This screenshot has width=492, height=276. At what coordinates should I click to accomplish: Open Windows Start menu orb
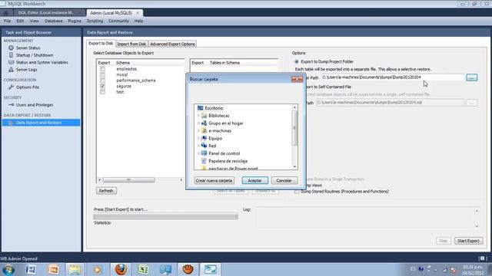pyautogui.click(x=8, y=269)
